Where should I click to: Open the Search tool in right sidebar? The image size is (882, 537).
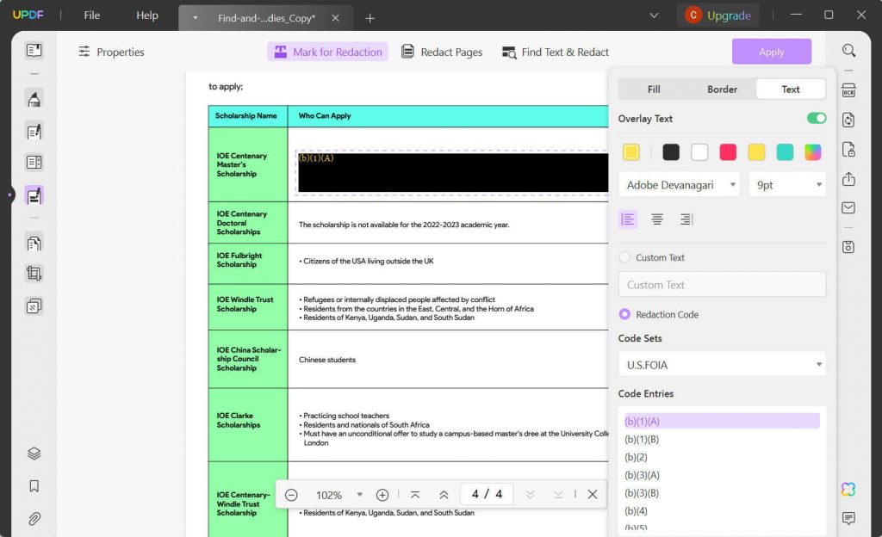coord(848,50)
